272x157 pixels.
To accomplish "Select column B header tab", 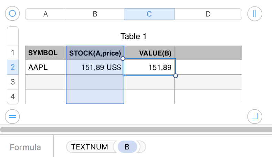I will (95, 14).
